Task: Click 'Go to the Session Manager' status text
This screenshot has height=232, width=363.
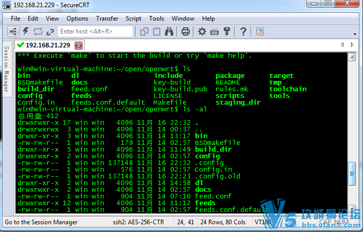Action: click(x=41, y=222)
